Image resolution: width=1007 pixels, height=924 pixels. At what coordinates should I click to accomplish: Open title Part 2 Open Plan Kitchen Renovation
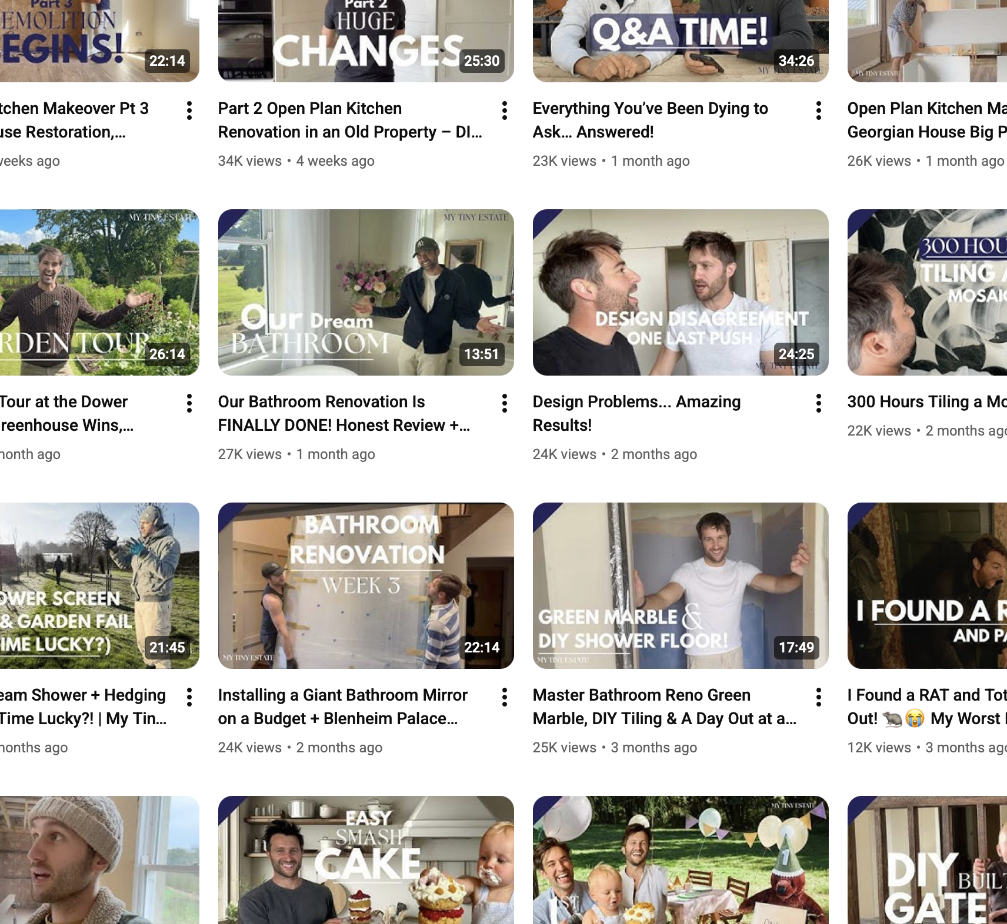point(350,120)
